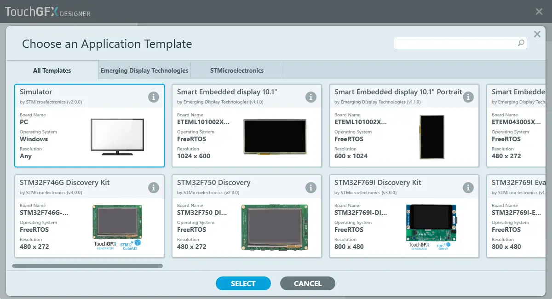Select the 1024 x 600 display thumbnail
The height and width of the screenshot is (299, 552).
coord(275,137)
